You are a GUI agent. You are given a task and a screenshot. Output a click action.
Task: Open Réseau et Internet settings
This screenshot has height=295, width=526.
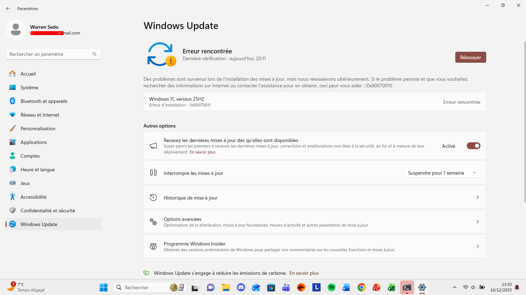click(x=40, y=115)
